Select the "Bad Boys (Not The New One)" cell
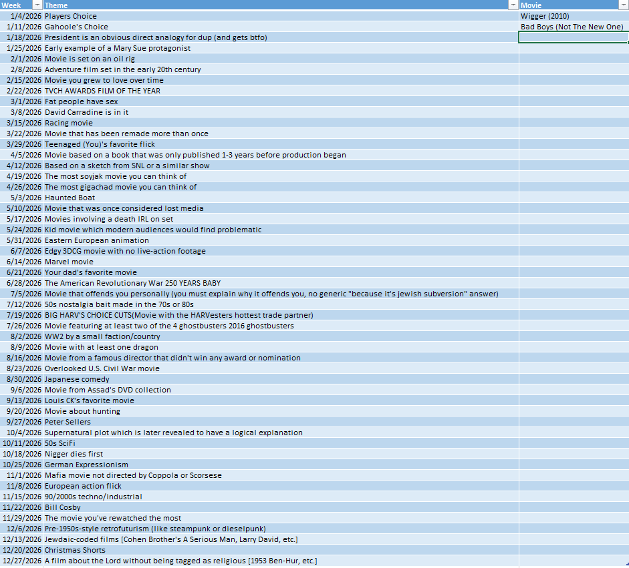Image resolution: width=629 pixels, height=568 pixels. tap(572, 27)
